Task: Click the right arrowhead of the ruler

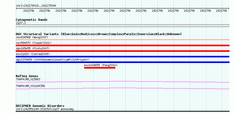Action: 229,8
